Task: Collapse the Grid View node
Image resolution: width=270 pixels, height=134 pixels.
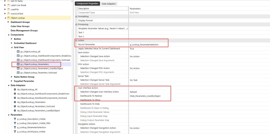Action: click(12, 48)
